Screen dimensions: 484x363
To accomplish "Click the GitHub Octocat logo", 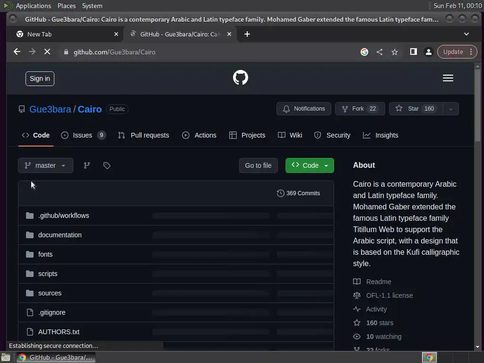I will [x=240, y=78].
